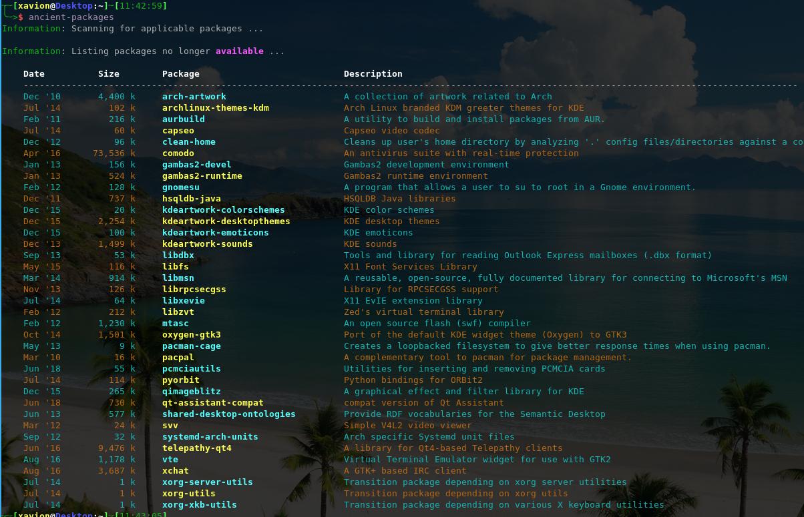Click description 'X11 Font Services Library'
Image resolution: width=804 pixels, height=517 pixels.
(x=411, y=266)
